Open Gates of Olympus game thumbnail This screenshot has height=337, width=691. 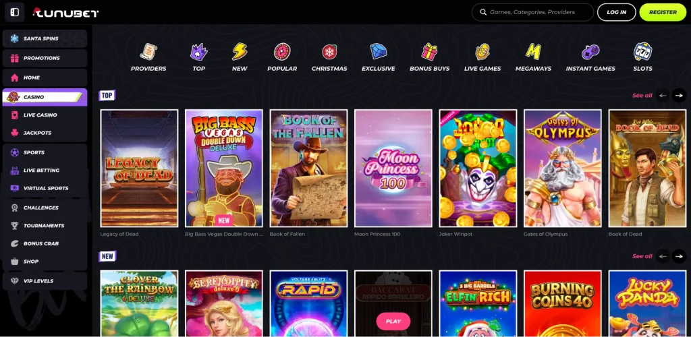[x=562, y=168]
